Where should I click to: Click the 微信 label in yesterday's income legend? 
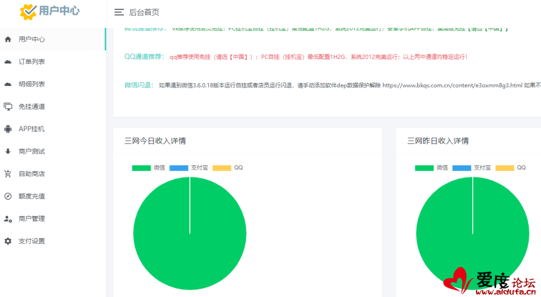(x=442, y=168)
